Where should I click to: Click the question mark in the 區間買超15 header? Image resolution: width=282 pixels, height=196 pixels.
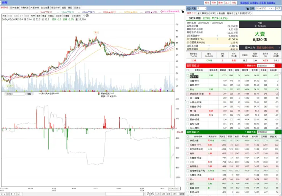(x=245, y=66)
